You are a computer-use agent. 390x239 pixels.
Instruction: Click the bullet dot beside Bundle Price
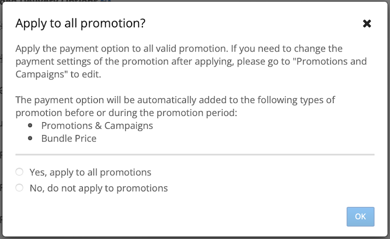30,138
